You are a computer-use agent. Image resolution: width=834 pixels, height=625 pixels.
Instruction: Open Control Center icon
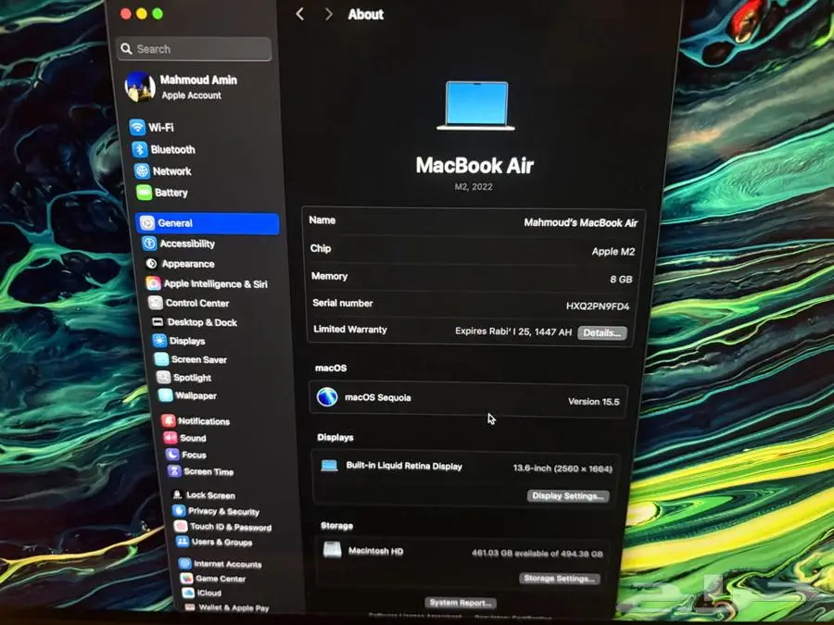[156, 303]
